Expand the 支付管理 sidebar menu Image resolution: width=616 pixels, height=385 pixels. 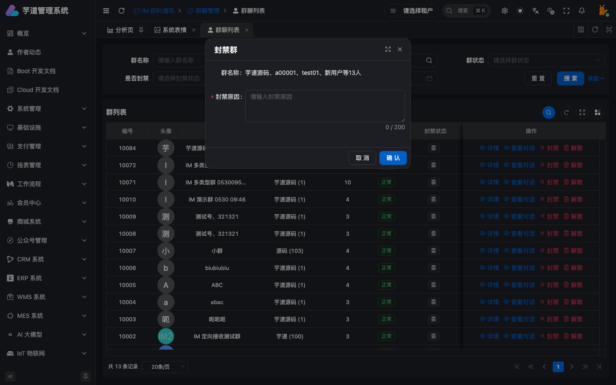tap(47, 146)
